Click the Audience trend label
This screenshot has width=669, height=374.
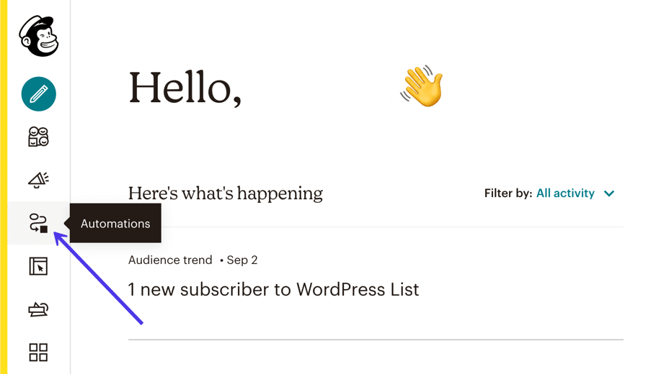click(x=170, y=260)
